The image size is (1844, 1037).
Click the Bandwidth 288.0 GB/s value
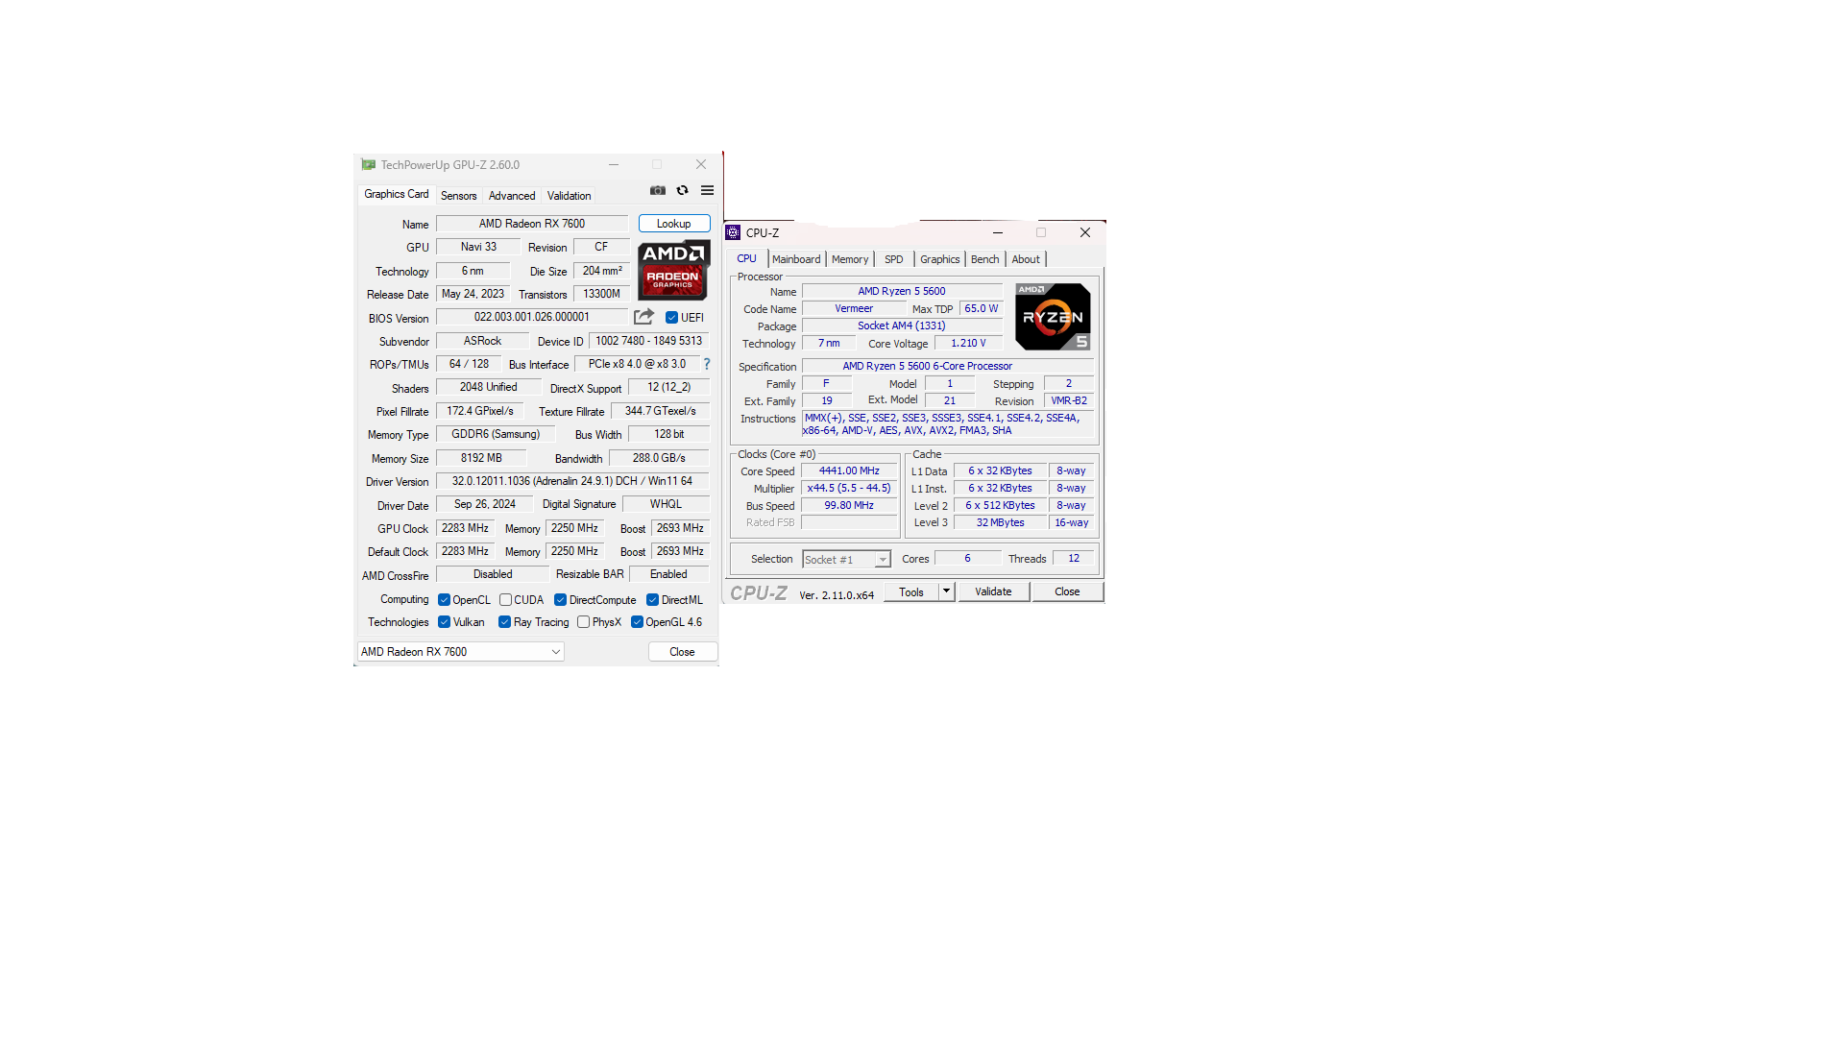click(x=659, y=458)
